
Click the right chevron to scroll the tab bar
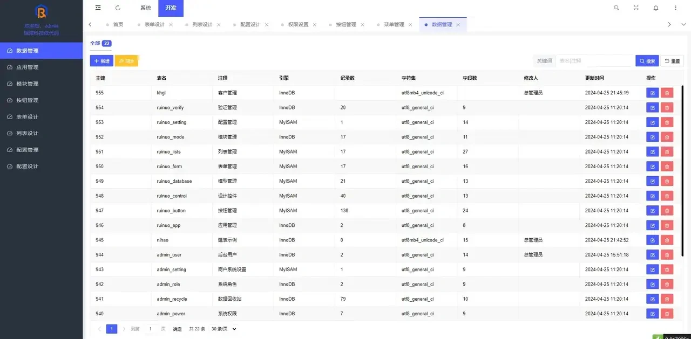(x=669, y=24)
